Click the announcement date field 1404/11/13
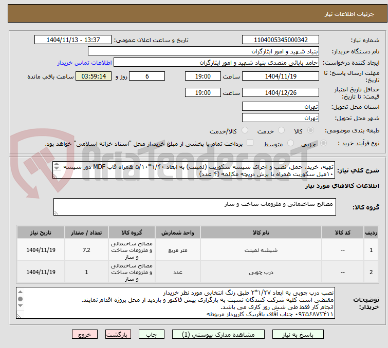This screenshot has width=388, height=348. point(73,40)
